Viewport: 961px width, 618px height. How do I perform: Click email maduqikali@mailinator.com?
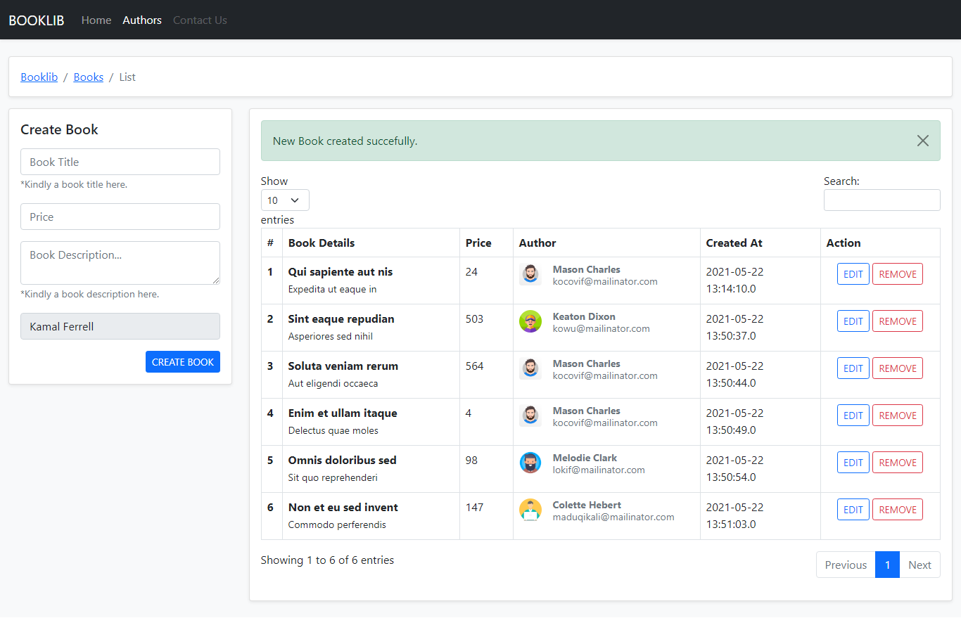(613, 517)
